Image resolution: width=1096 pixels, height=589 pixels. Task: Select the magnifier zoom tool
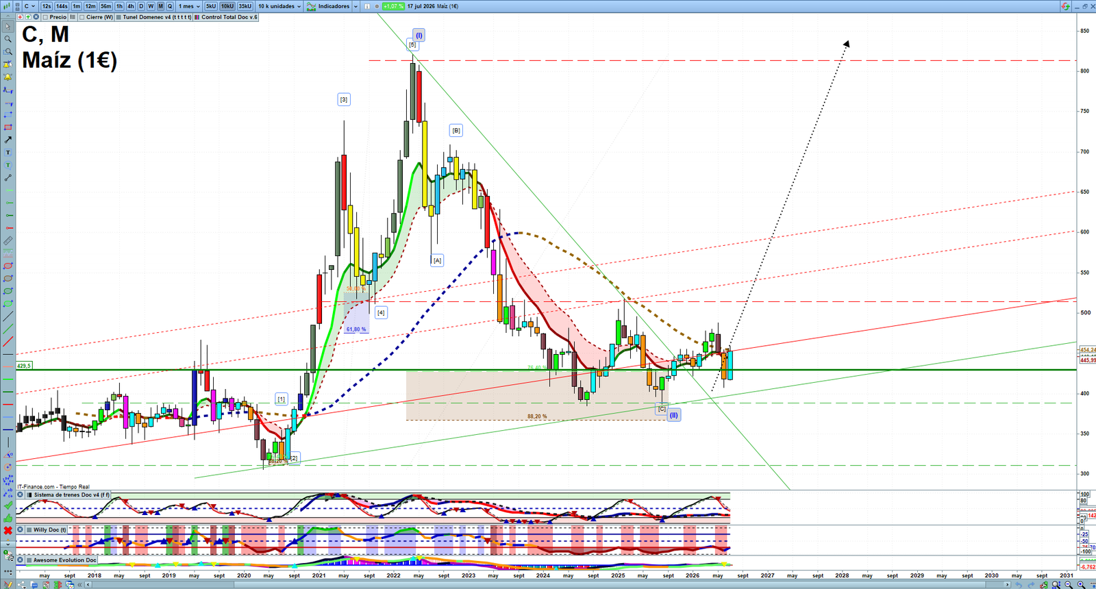8,39
